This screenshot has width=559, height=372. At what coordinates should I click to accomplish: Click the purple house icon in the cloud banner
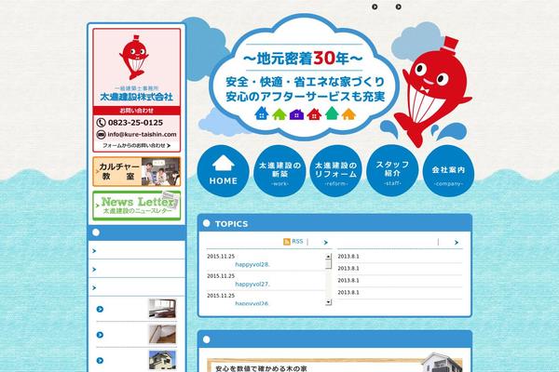click(x=296, y=114)
